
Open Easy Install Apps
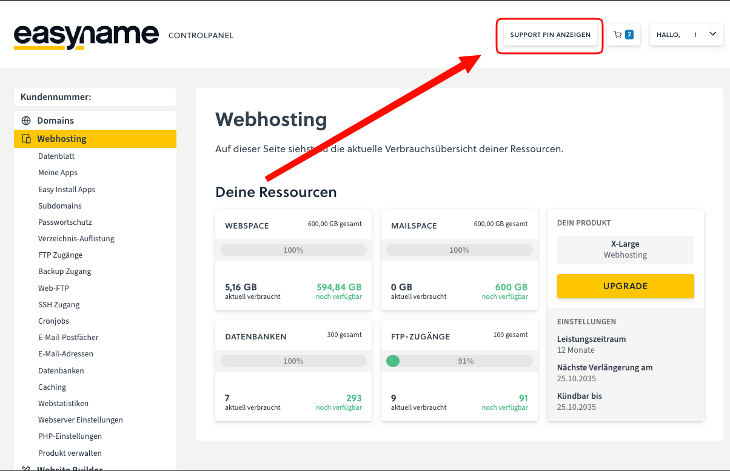(67, 189)
